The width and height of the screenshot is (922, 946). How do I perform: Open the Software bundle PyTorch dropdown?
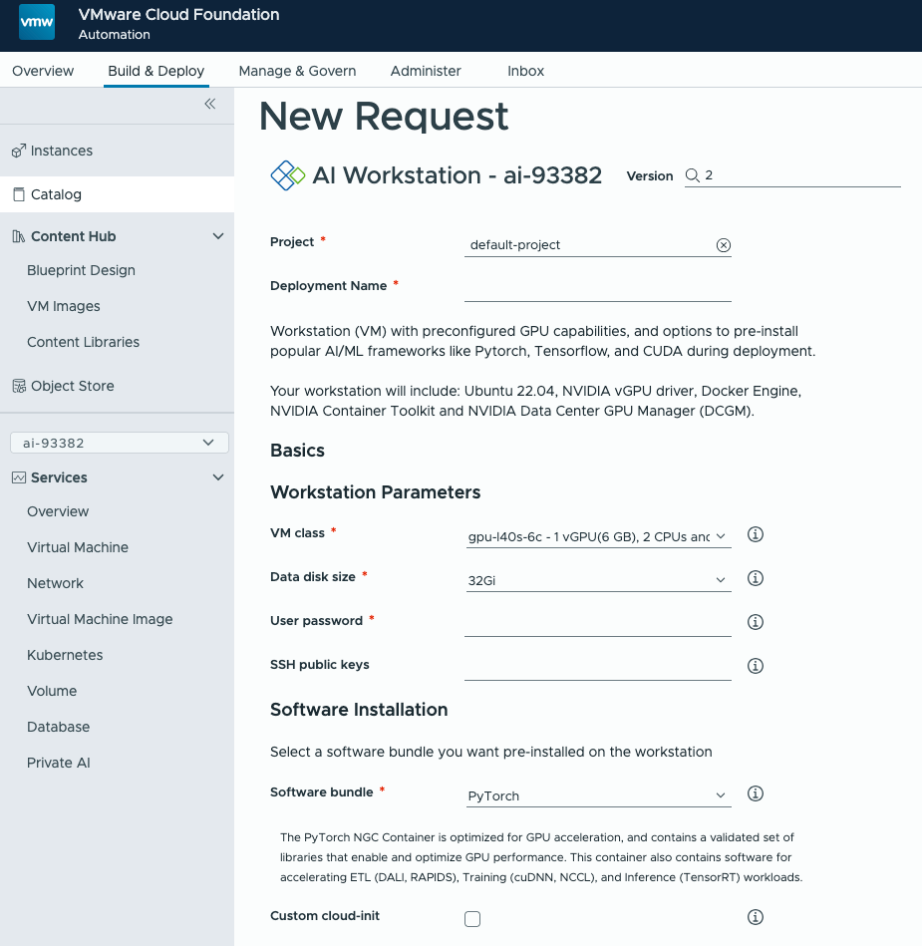click(x=599, y=795)
